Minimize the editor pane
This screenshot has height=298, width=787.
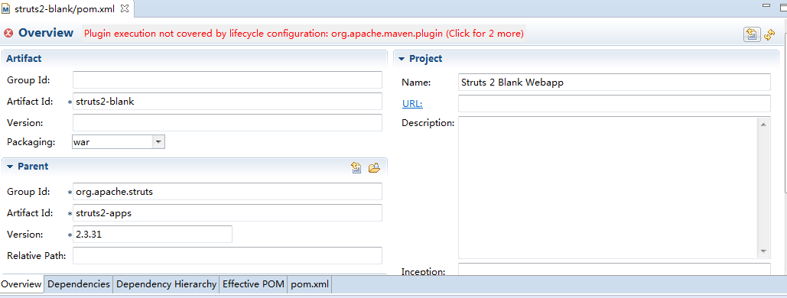point(766,5)
